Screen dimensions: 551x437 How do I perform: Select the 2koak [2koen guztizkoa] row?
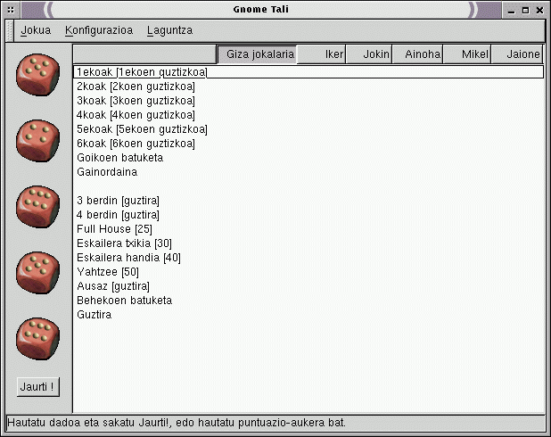(x=308, y=87)
